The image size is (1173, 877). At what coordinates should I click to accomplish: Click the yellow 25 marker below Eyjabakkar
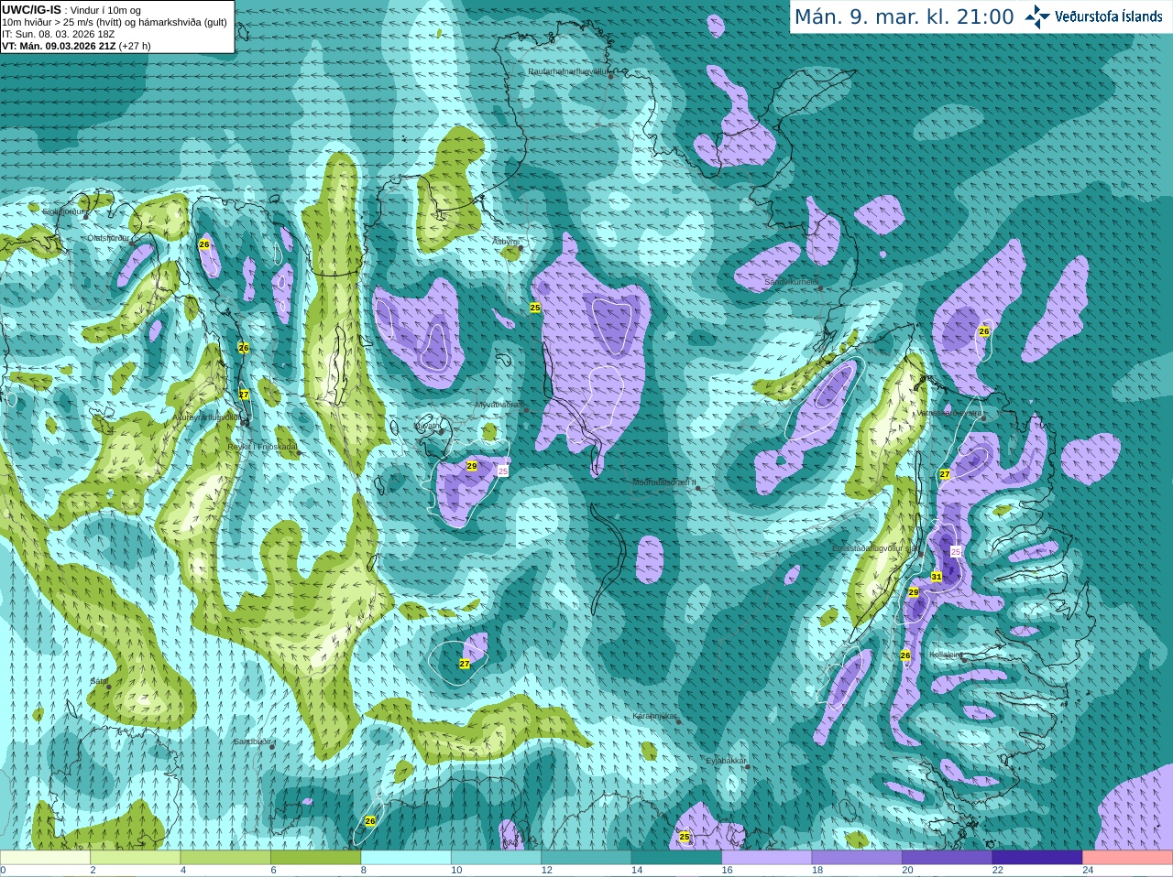(685, 837)
